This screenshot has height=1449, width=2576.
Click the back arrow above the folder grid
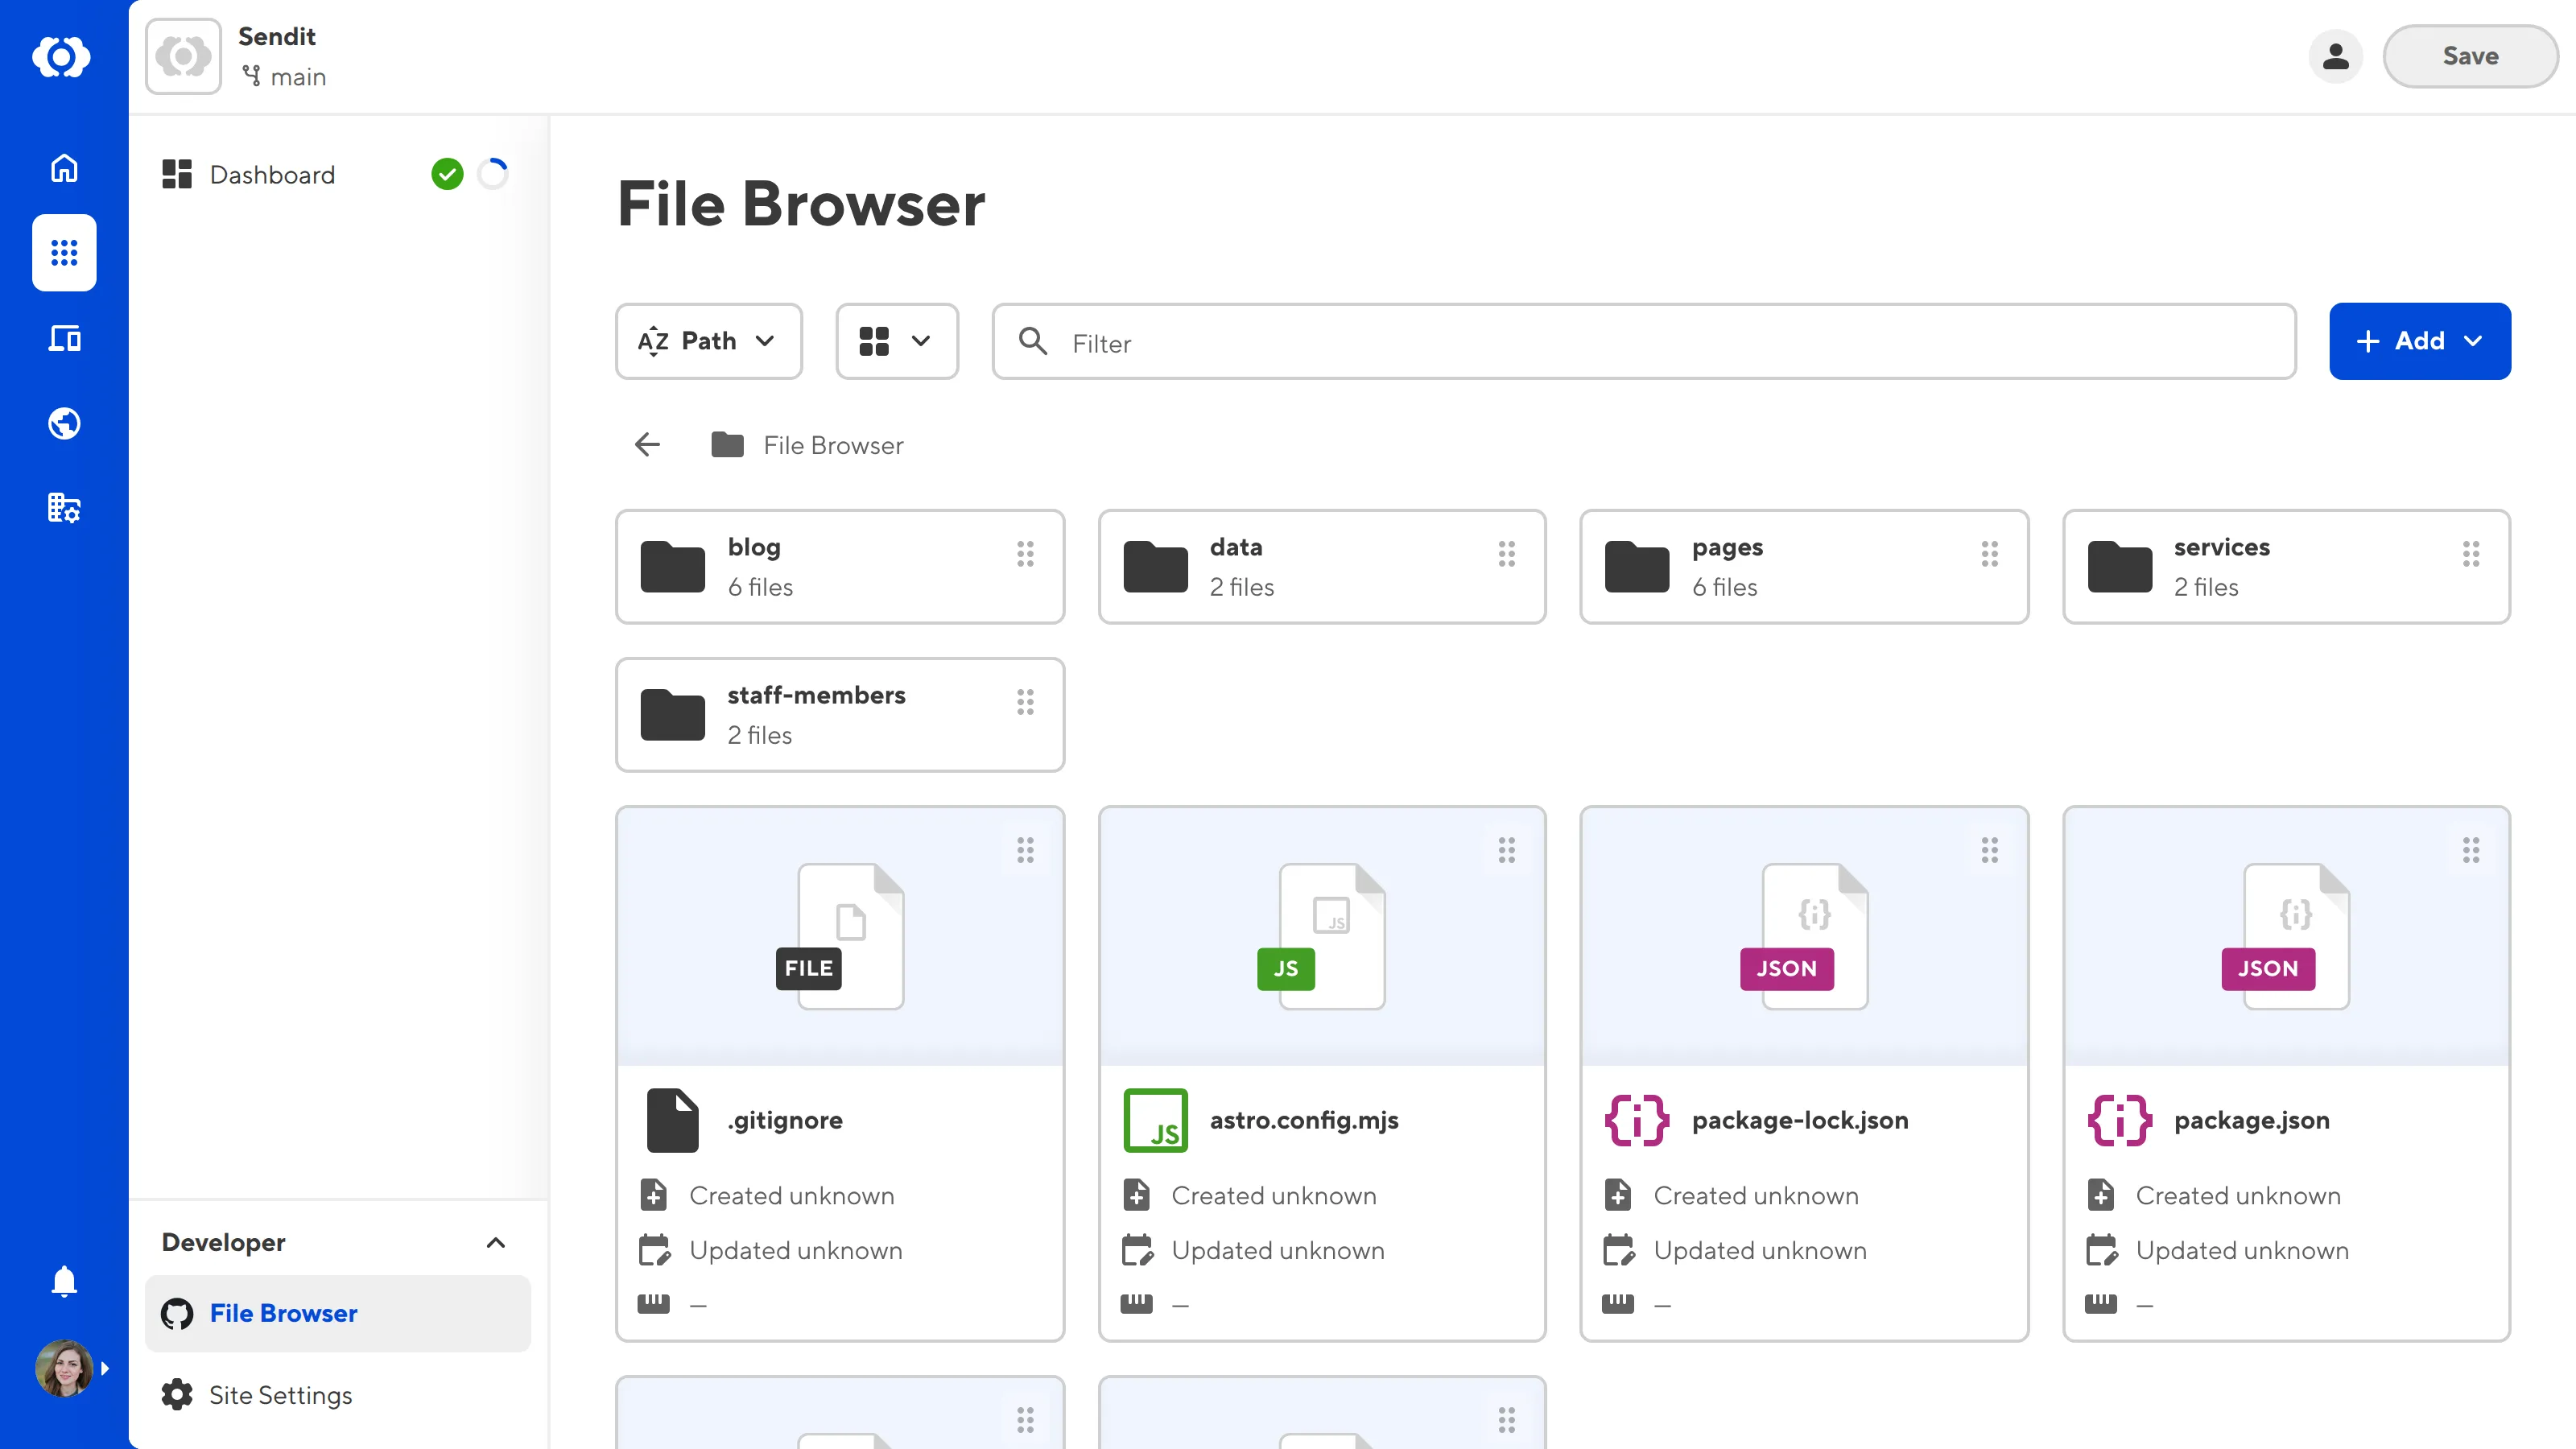tap(646, 444)
